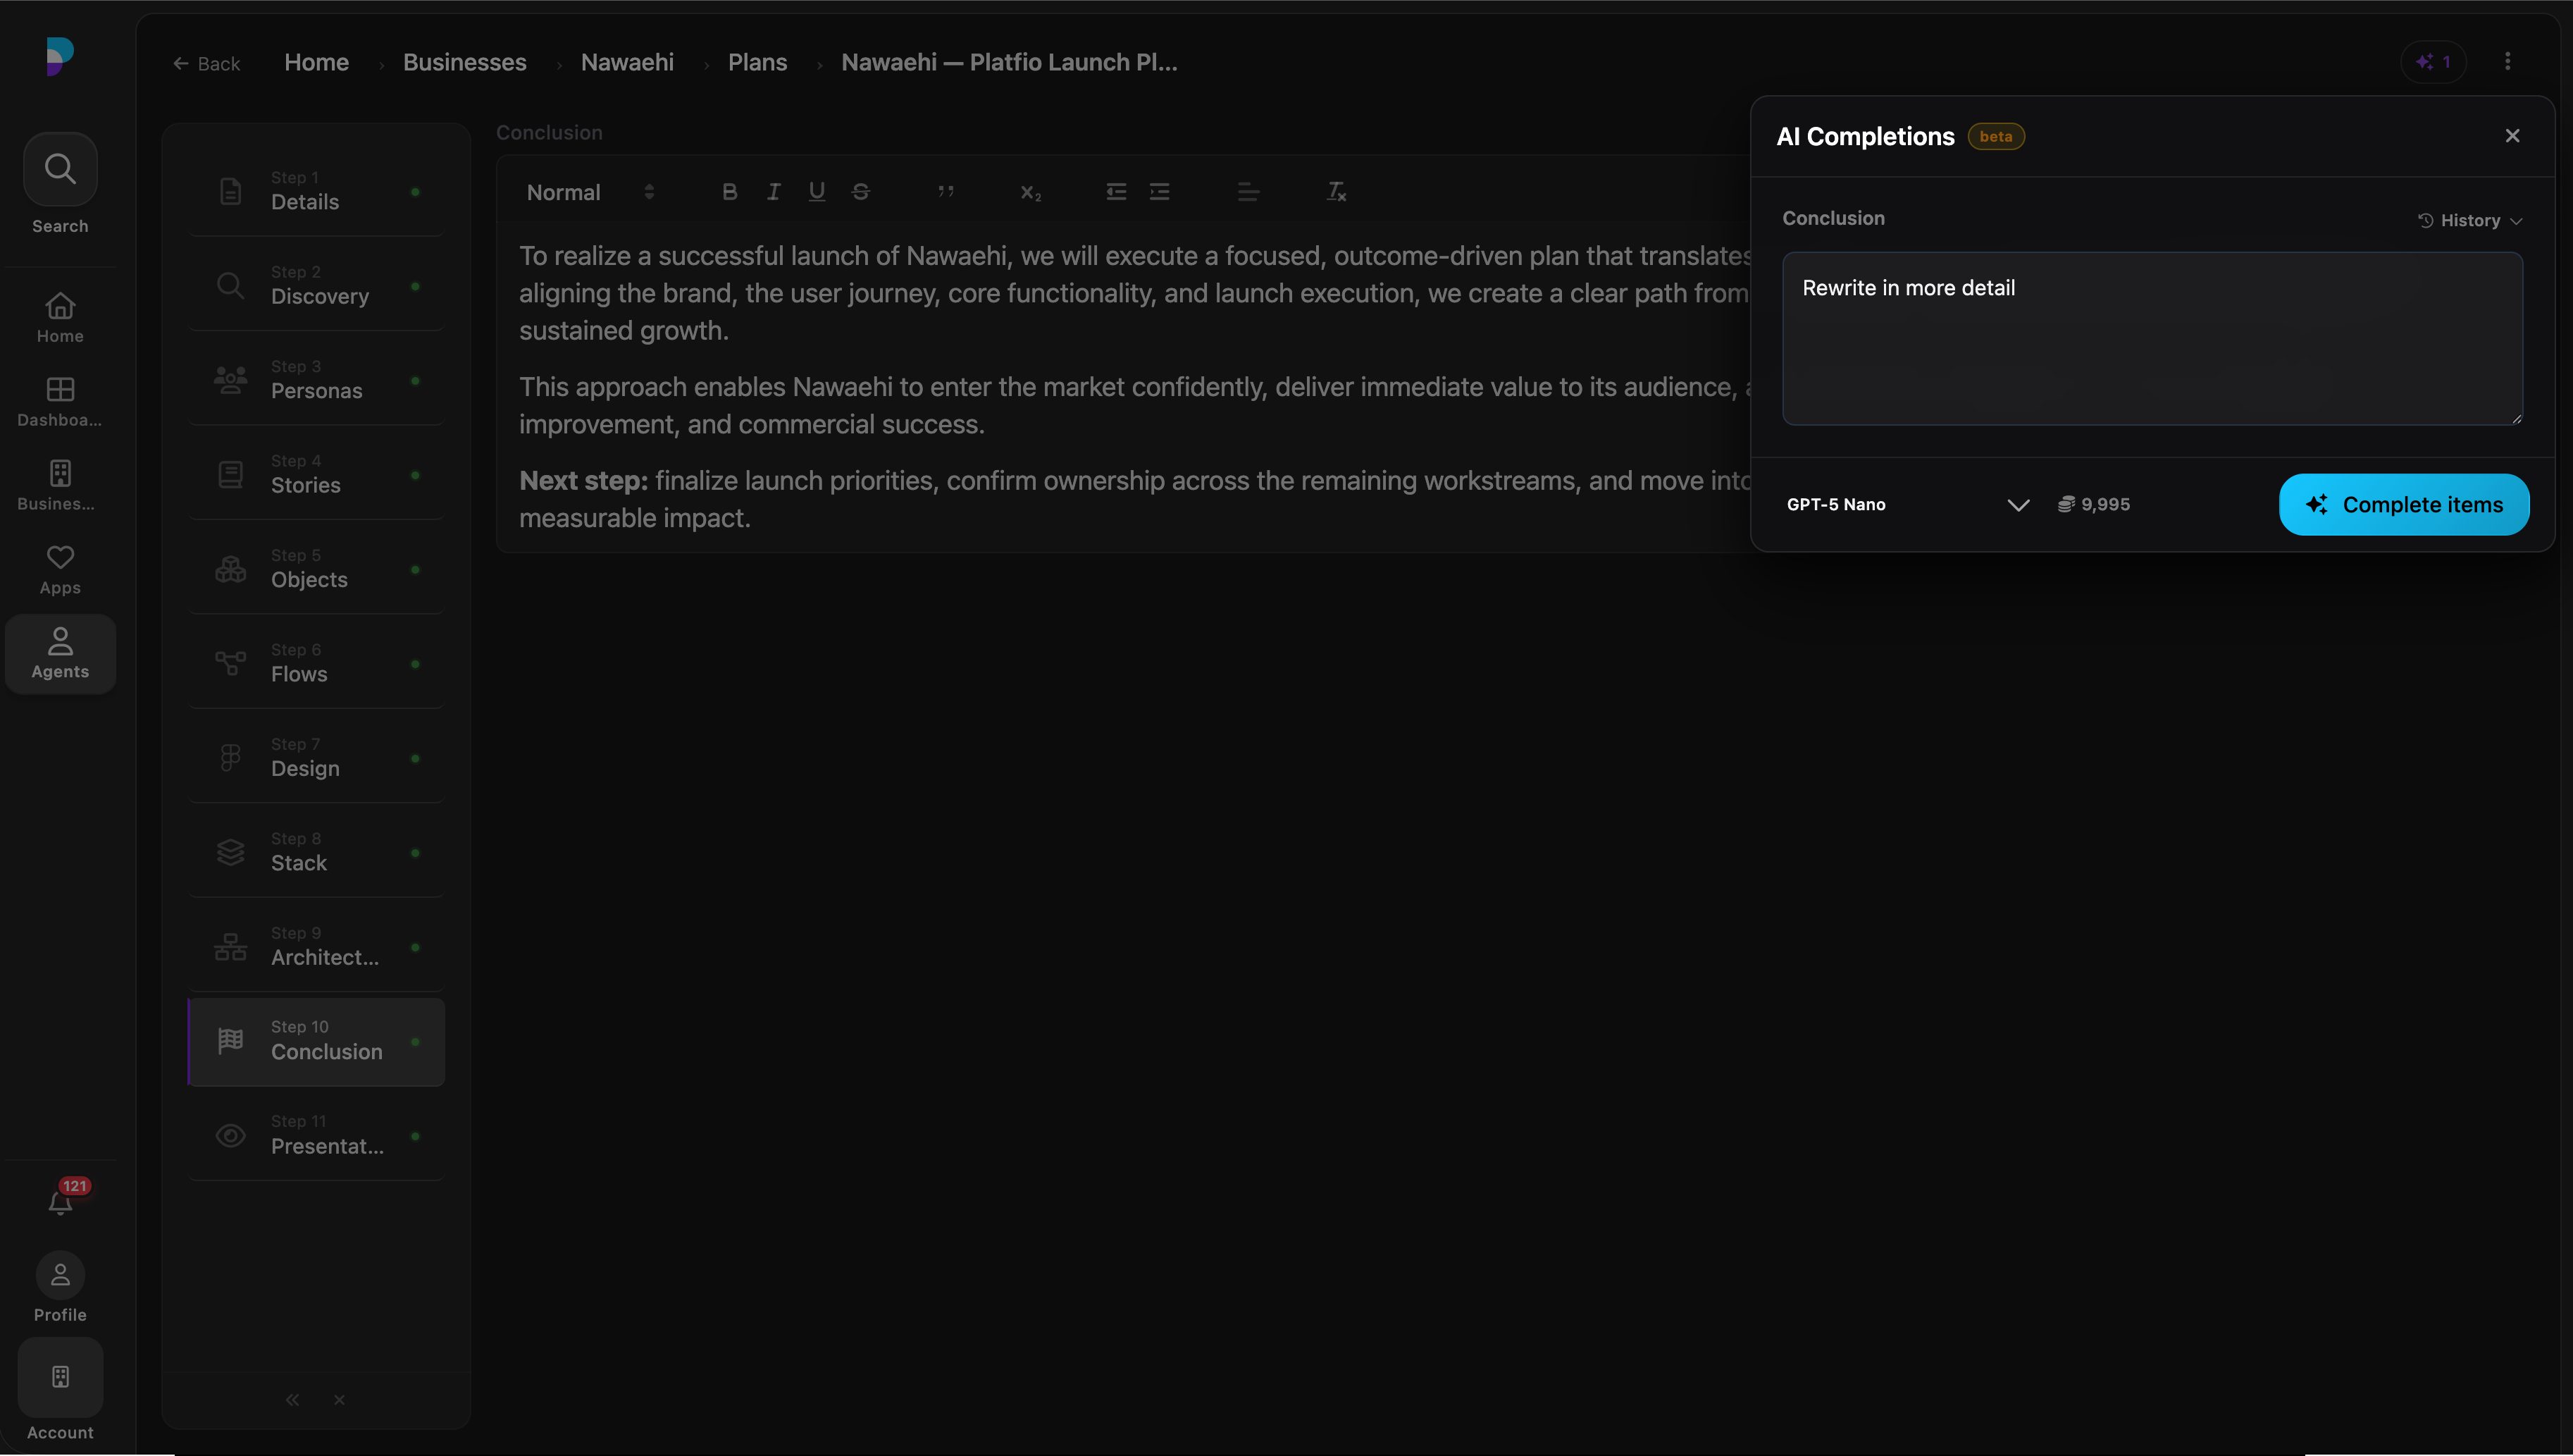Open the Normal text style dropdown

(x=590, y=192)
